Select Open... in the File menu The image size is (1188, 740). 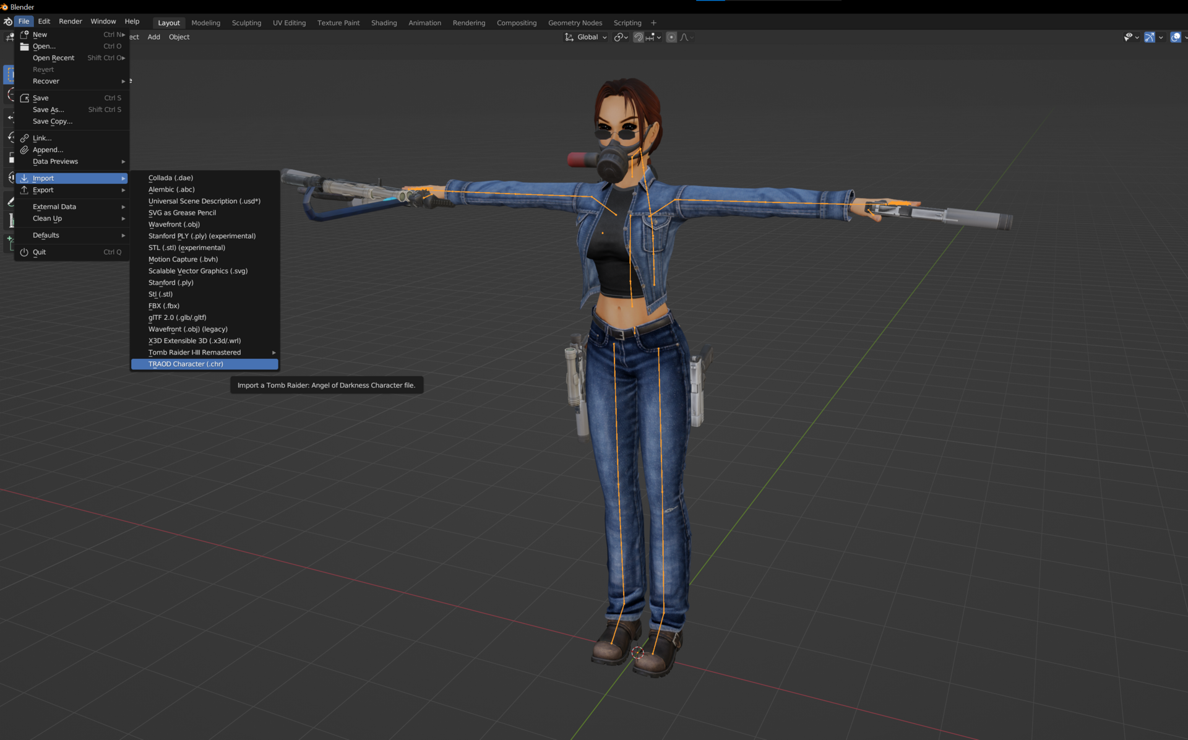point(72,46)
